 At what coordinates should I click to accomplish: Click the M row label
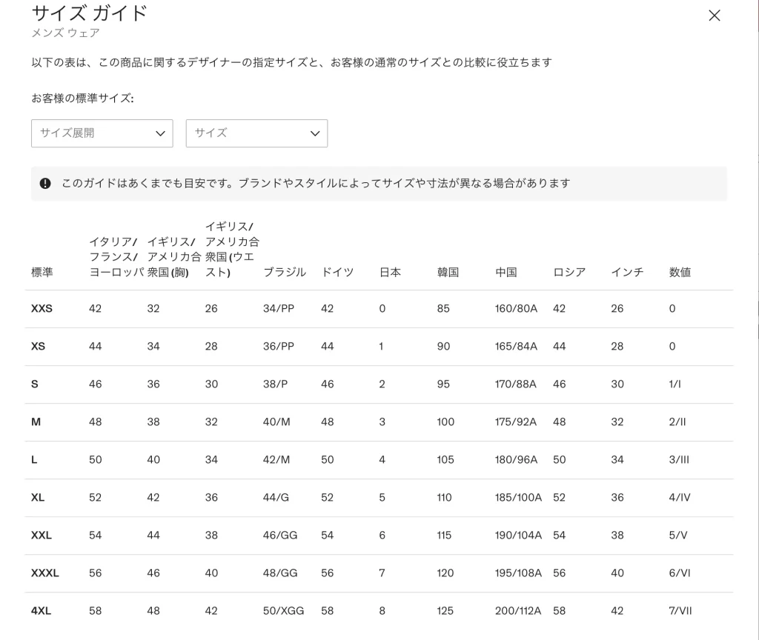click(x=36, y=421)
